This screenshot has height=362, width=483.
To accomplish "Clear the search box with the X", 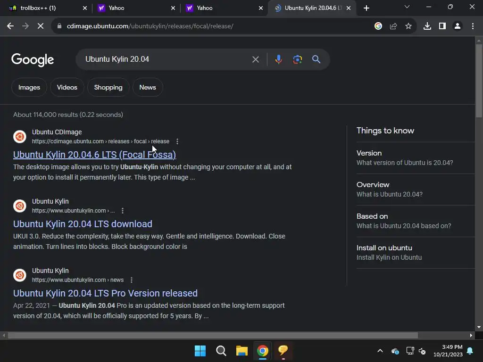I will 255,59.
